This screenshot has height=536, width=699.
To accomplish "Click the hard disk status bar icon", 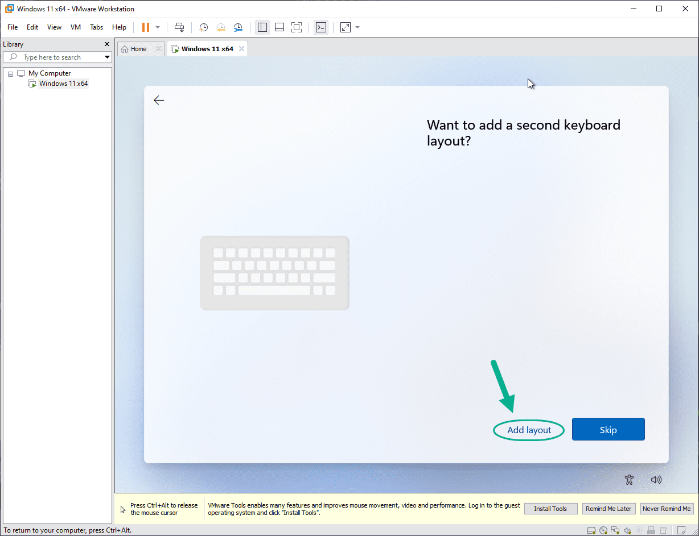I will pyautogui.click(x=591, y=530).
